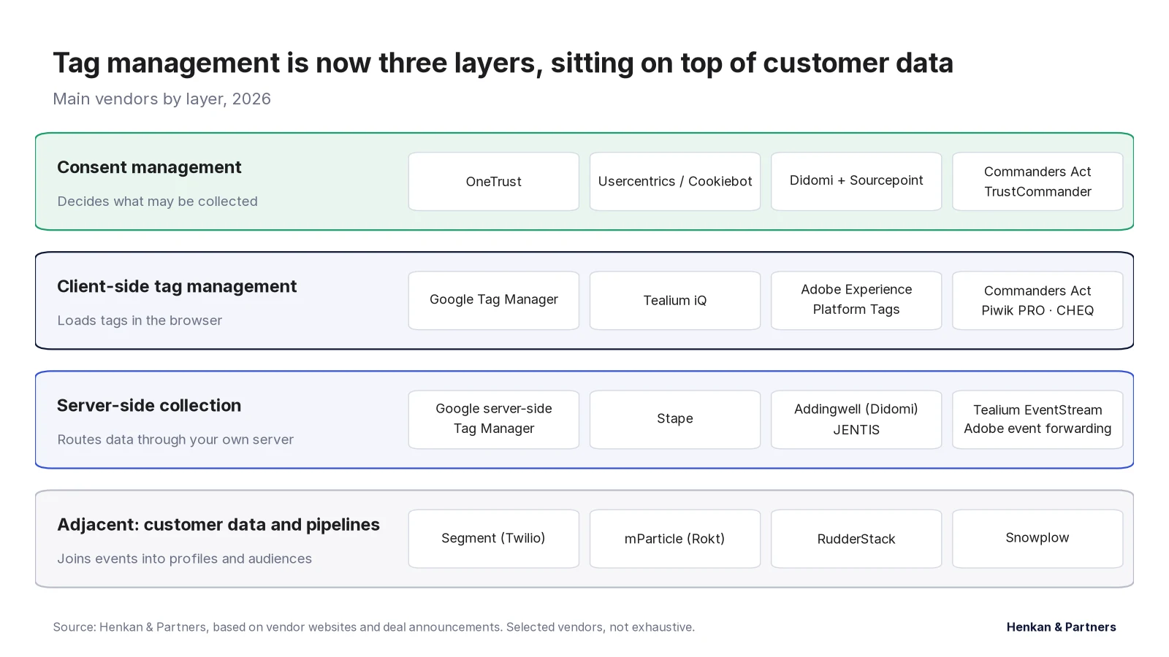Click the source footnote text
1169x657 pixels.
pos(374,627)
